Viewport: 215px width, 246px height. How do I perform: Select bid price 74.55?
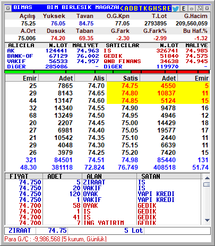[x=97, y=108]
